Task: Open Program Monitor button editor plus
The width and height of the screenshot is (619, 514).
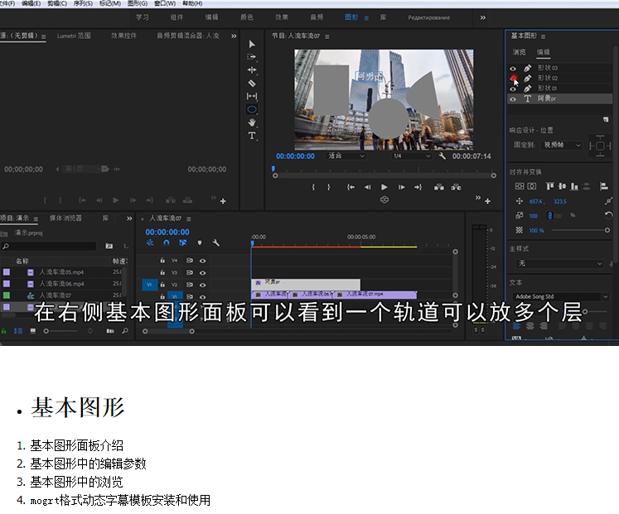Action: [x=487, y=201]
